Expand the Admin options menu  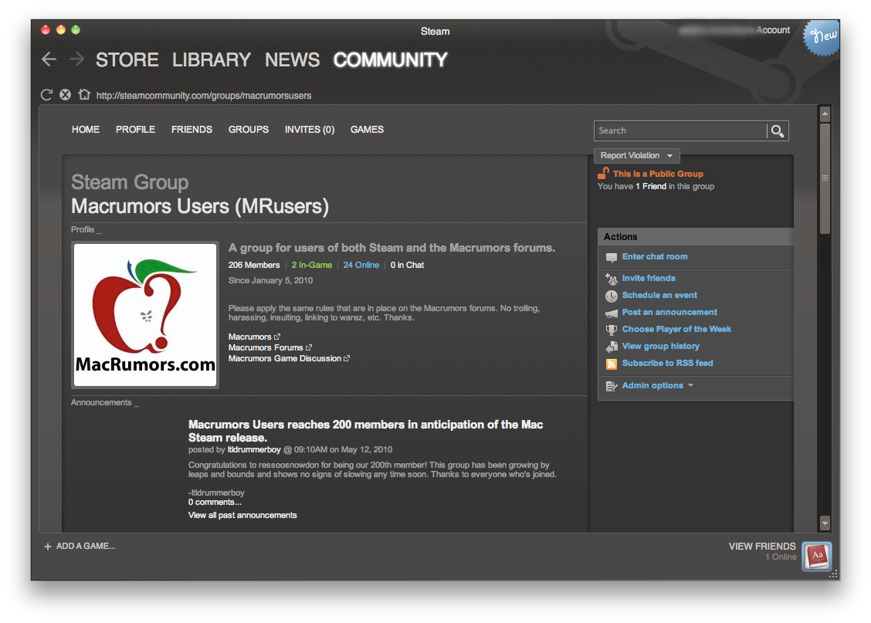click(658, 385)
